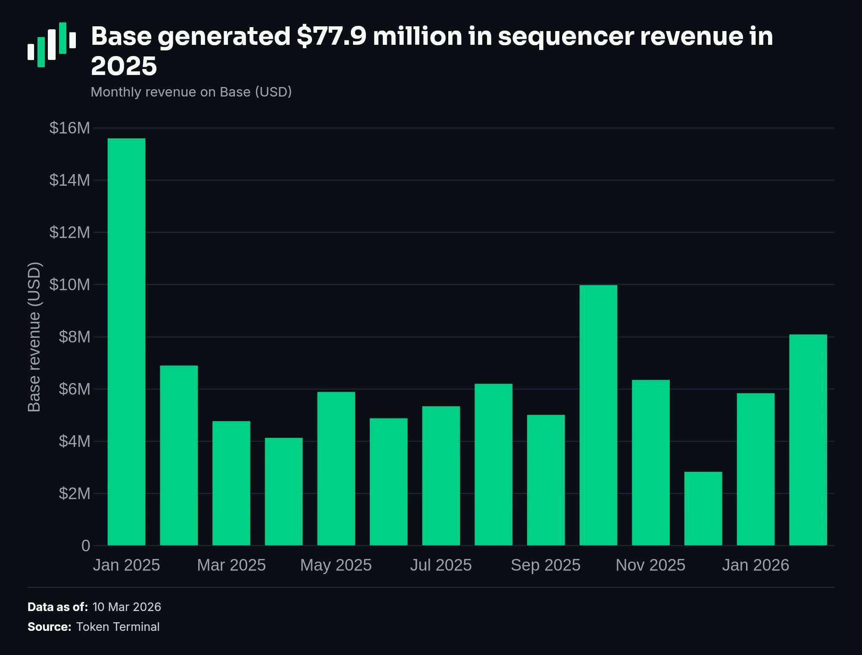The height and width of the screenshot is (655, 862).
Task: Select the Mar 2025 revenue bar
Action: coord(231,483)
